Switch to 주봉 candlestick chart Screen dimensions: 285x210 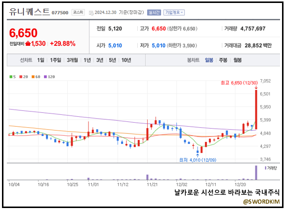pos(223,60)
